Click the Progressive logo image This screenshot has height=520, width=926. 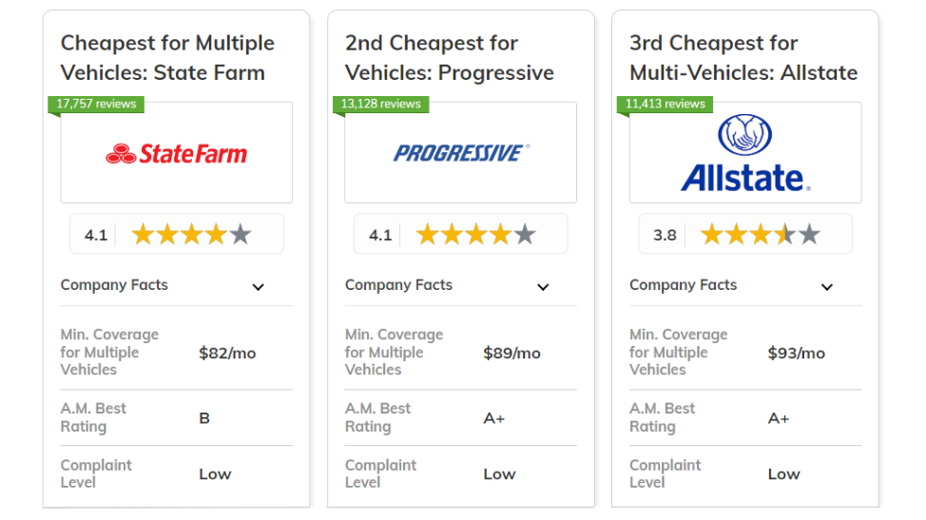click(461, 153)
